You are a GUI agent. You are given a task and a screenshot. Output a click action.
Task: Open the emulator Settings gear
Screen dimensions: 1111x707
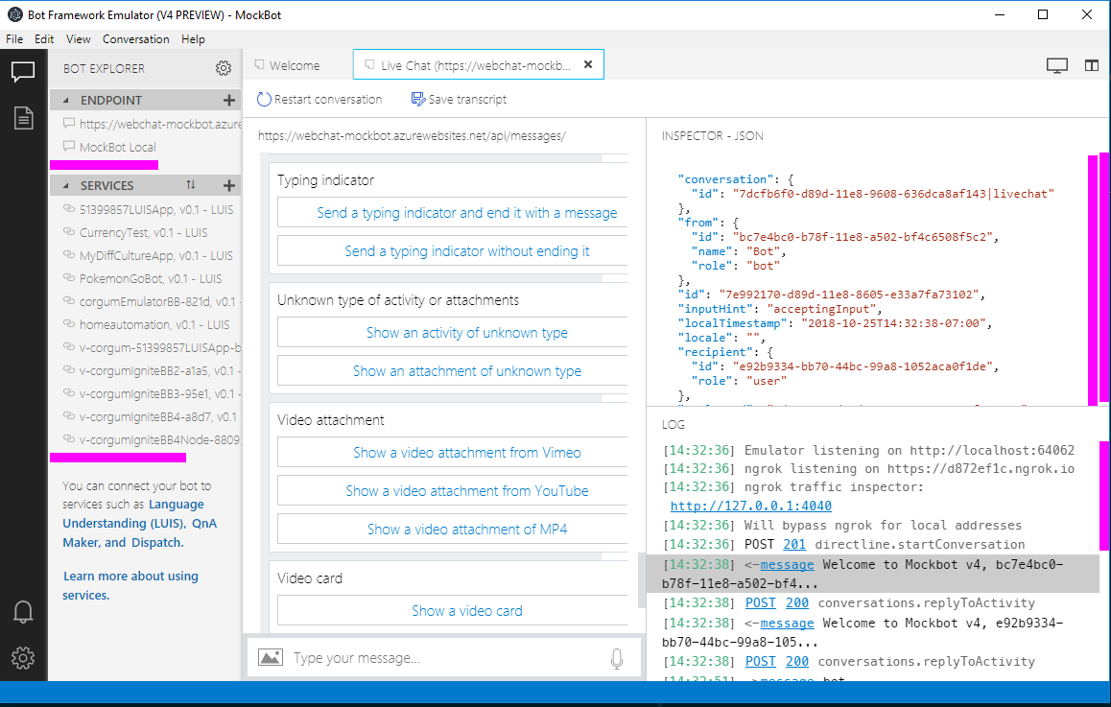[x=23, y=658]
